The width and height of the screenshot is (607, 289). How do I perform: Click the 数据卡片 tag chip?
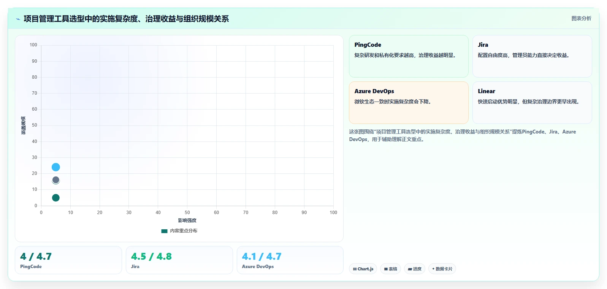(442, 269)
